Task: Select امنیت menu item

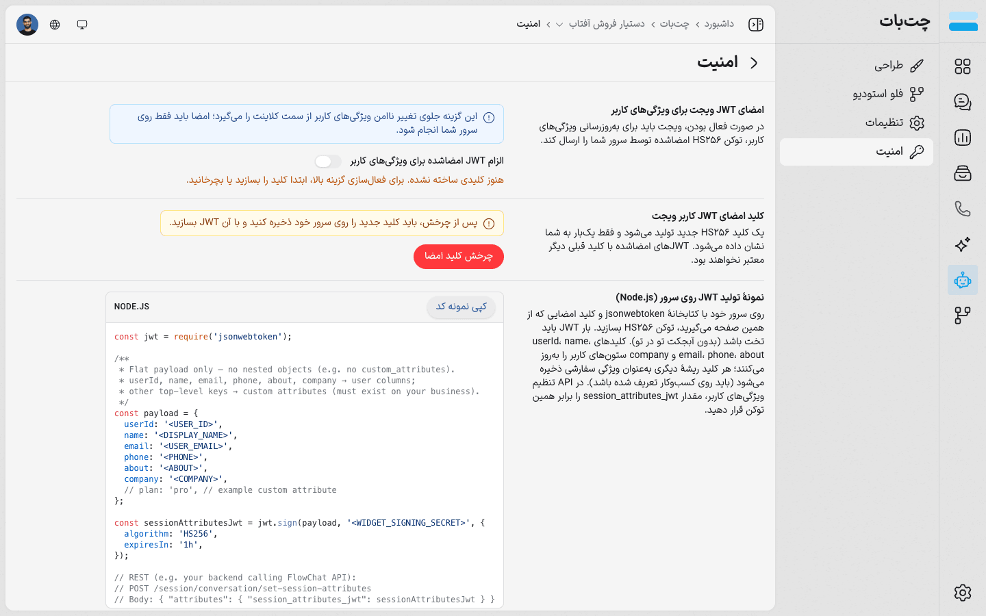Action: pyautogui.click(x=857, y=152)
